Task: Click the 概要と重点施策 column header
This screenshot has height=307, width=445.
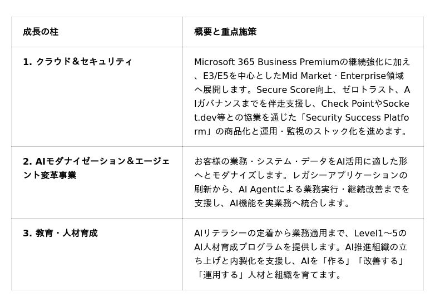Action: pyautogui.click(x=225, y=32)
